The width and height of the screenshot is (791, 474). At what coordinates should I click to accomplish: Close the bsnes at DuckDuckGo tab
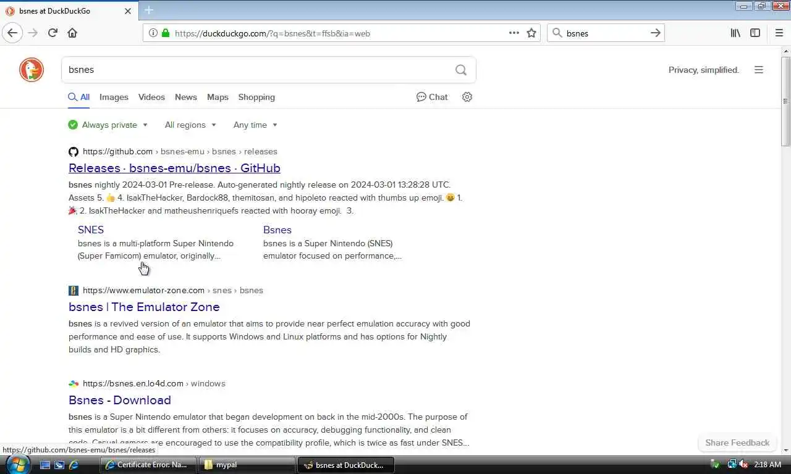(128, 11)
